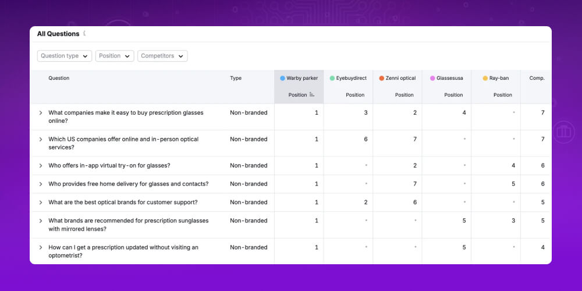Click the sort icon in Warby parker Position
This screenshot has height=291, width=582.
pos(312,95)
